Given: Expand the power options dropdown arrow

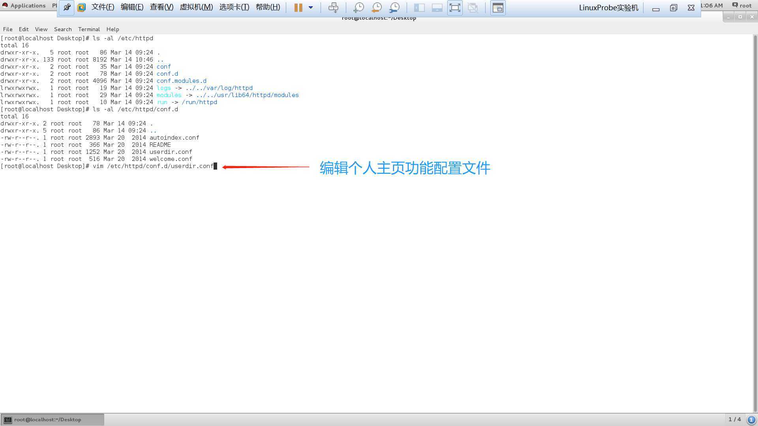Looking at the screenshot, I should [311, 7].
